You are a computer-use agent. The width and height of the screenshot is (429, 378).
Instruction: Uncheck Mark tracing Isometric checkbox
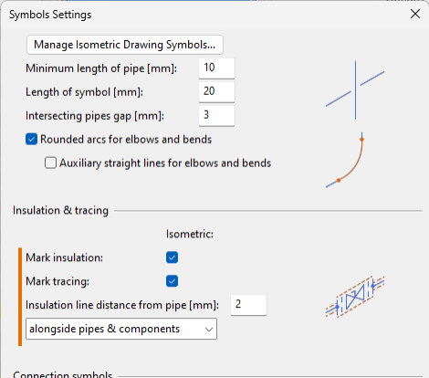[172, 281]
